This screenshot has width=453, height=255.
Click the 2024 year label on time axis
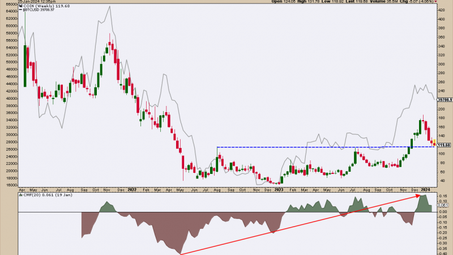click(425, 190)
